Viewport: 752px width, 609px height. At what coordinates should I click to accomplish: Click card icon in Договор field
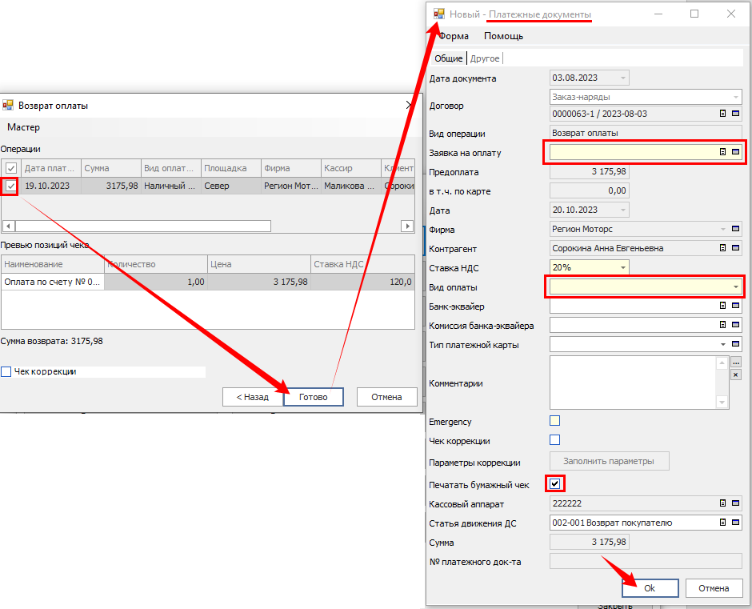pyautogui.click(x=735, y=114)
